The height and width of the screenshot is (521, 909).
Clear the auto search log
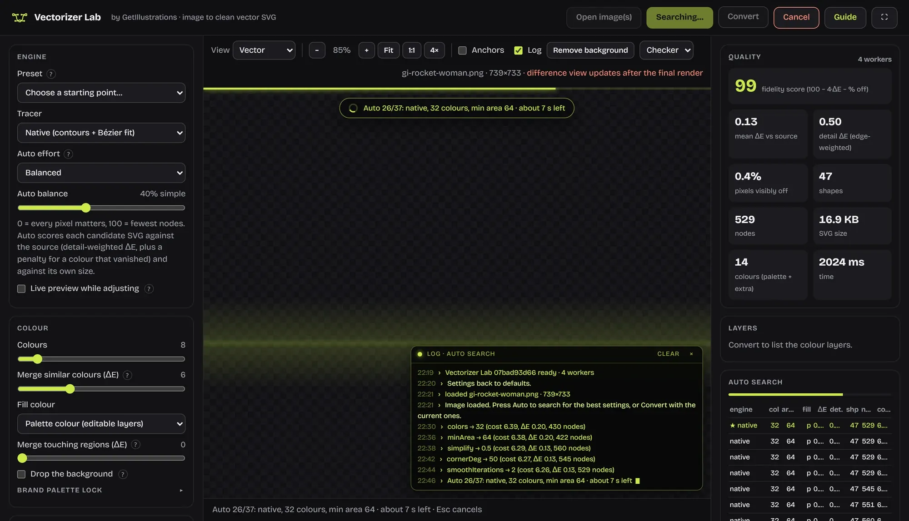pos(668,354)
